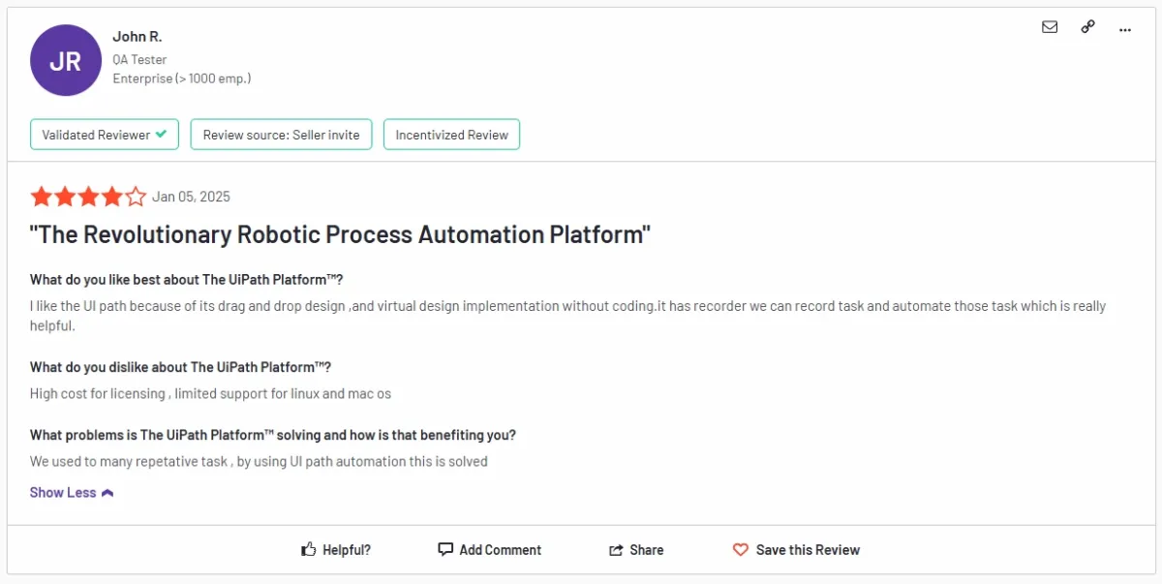1162x584 pixels.
Task: Click the review date Jan 05, 2025
Action: (191, 197)
